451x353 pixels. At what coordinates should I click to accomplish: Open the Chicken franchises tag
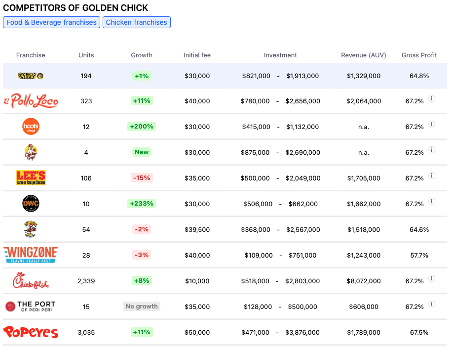point(137,22)
